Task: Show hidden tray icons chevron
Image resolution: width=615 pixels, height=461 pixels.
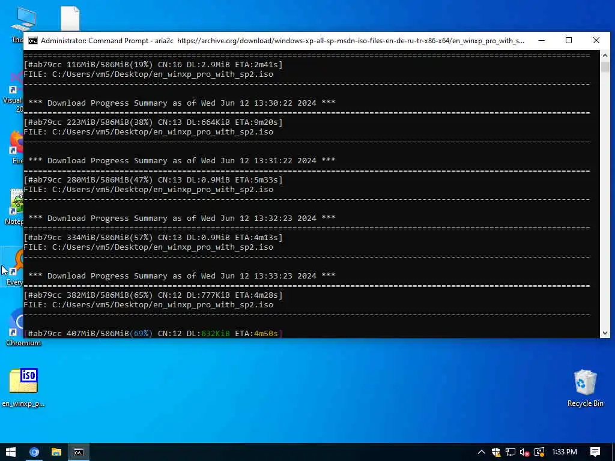Action: (482, 452)
